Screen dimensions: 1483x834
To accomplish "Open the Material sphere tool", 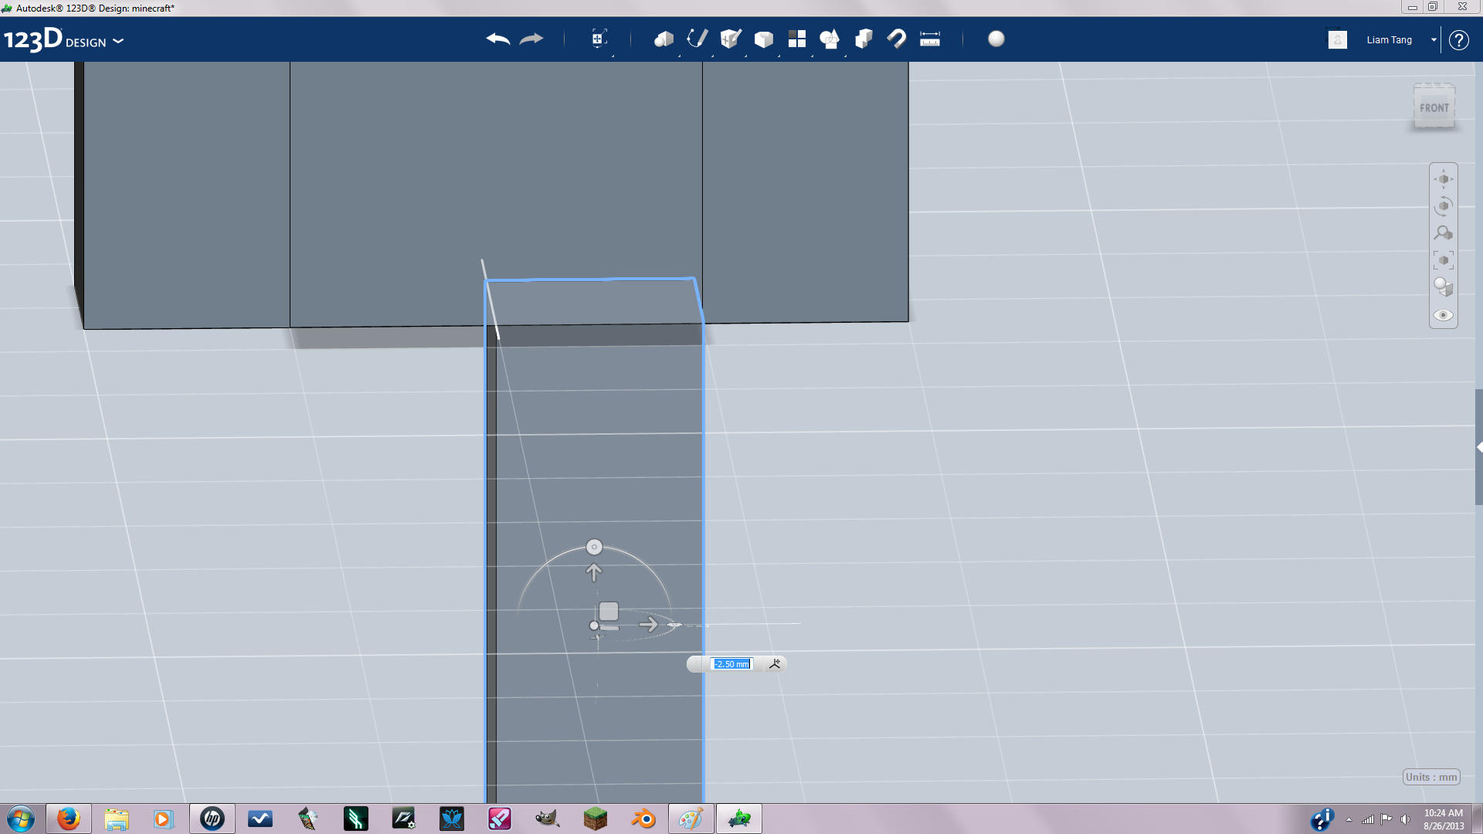I will (996, 39).
